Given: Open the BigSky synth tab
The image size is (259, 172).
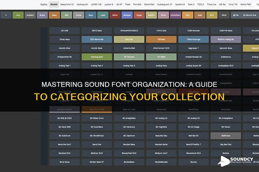Looking at the screenshot, I should coord(44,5).
